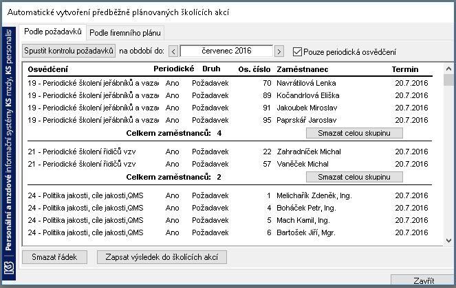Switch to Podle firemního plánu tab
The width and height of the screenshot is (456, 288).
tap(125, 33)
